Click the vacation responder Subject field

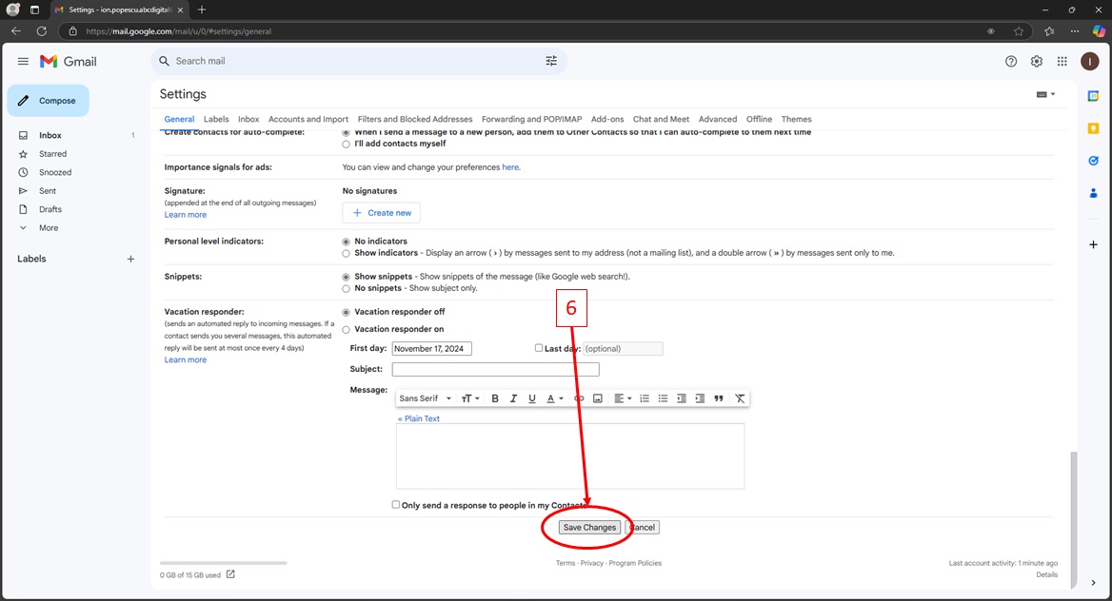(x=495, y=369)
